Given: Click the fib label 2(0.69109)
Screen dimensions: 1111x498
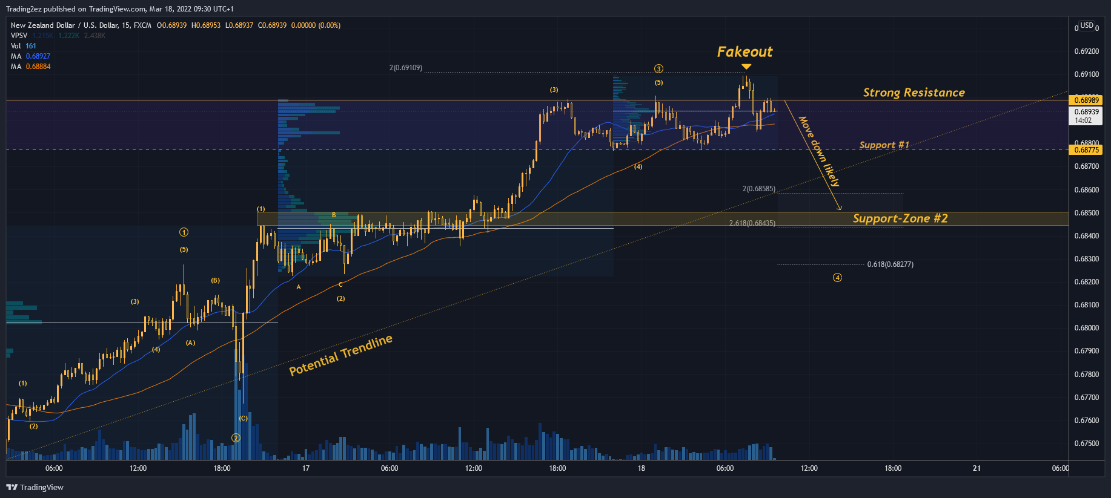Looking at the screenshot, I should (405, 68).
